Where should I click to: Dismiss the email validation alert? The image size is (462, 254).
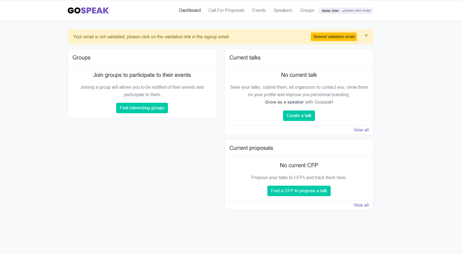[x=366, y=35]
